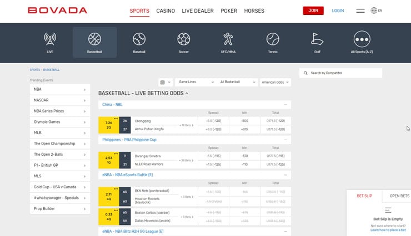Open the LIVE DEALER navigation tab
Image resolution: width=411 pixels, height=236 pixels.
pos(198,11)
